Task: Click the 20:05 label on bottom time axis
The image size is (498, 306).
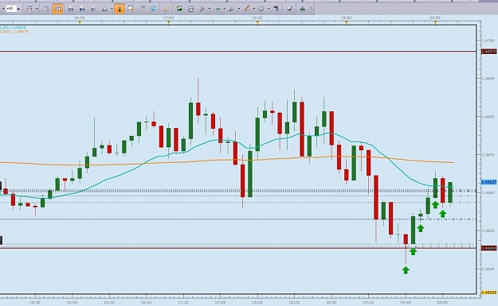Action: point(442,303)
